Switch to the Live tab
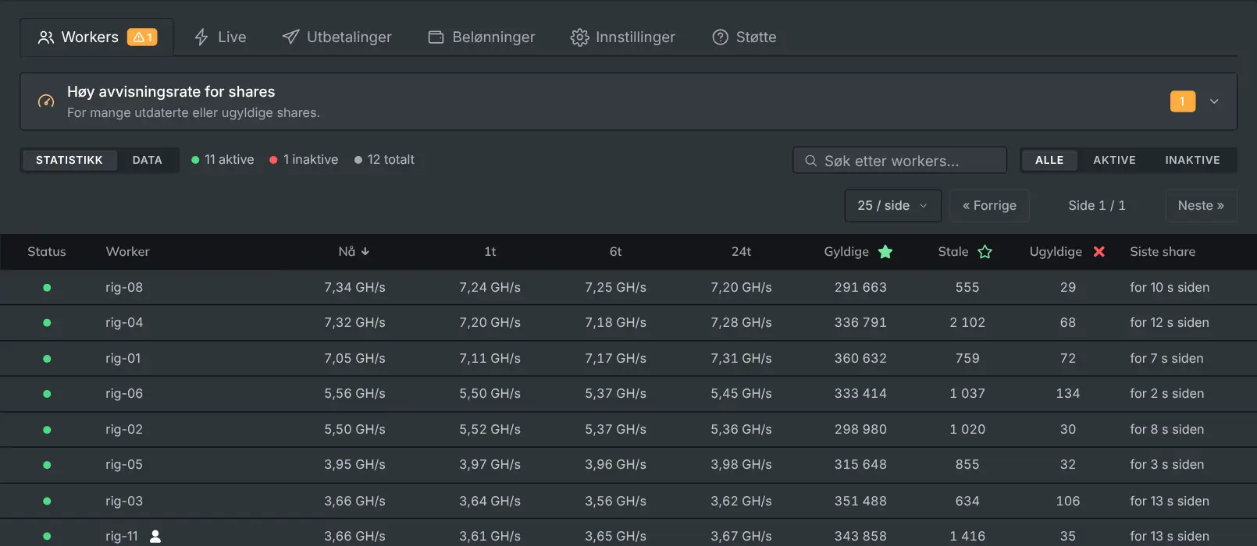Viewport: 1257px width, 546px height. (220, 37)
